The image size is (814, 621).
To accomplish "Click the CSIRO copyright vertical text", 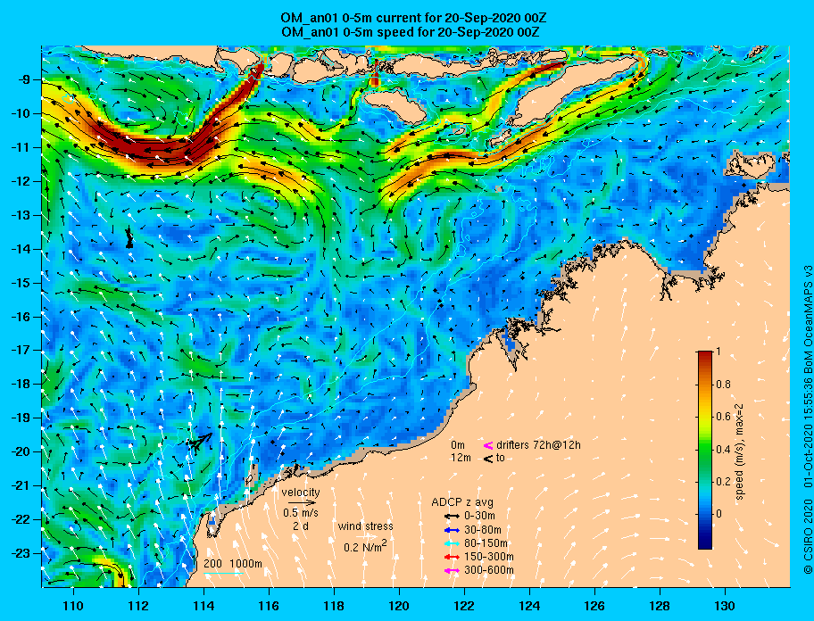I will tap(808, 419).
